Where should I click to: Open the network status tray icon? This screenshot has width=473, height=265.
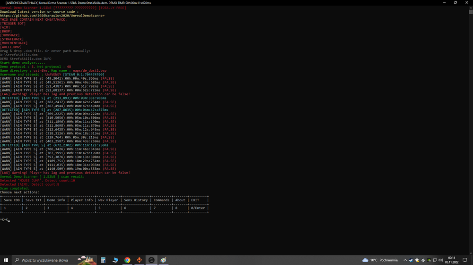click(435, 260)
